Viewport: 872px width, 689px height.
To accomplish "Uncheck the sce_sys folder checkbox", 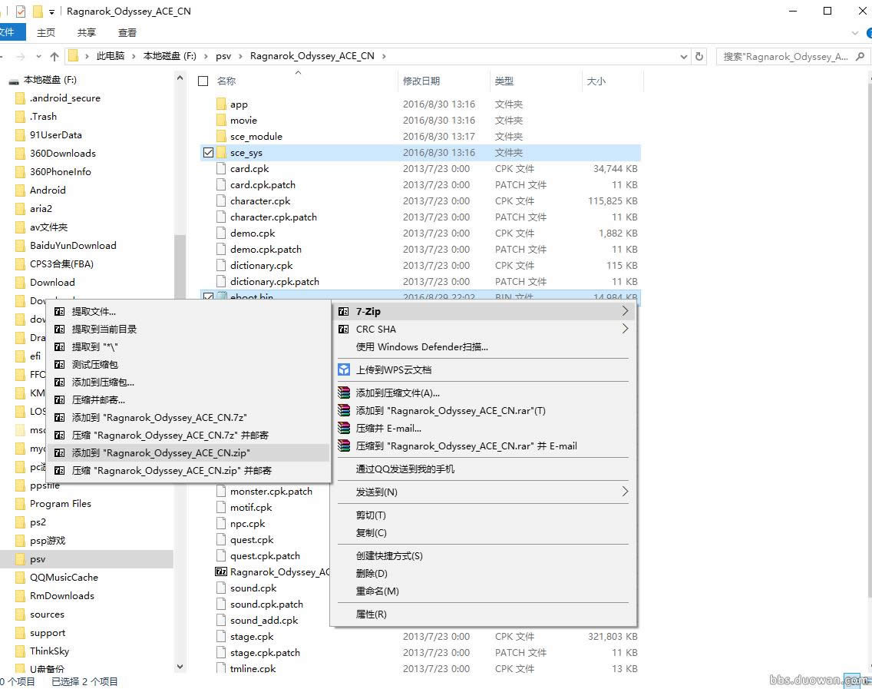I will [x=208, y=153].
